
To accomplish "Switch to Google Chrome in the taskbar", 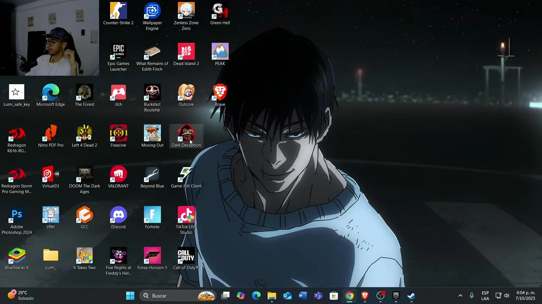I will 349,296.
